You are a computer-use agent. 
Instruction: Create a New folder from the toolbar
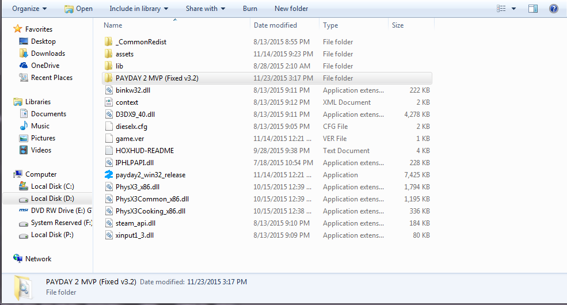[x=291, y=9]
